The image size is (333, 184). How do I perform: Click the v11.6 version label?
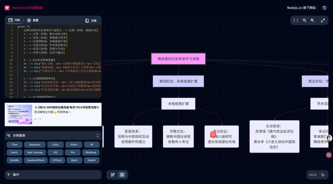click(x=313, y=175)
